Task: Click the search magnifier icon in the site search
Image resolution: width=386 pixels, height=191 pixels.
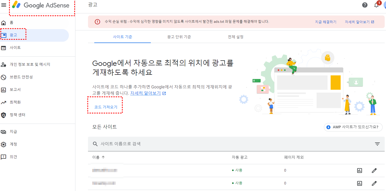Action: click(x=95, y=144)
